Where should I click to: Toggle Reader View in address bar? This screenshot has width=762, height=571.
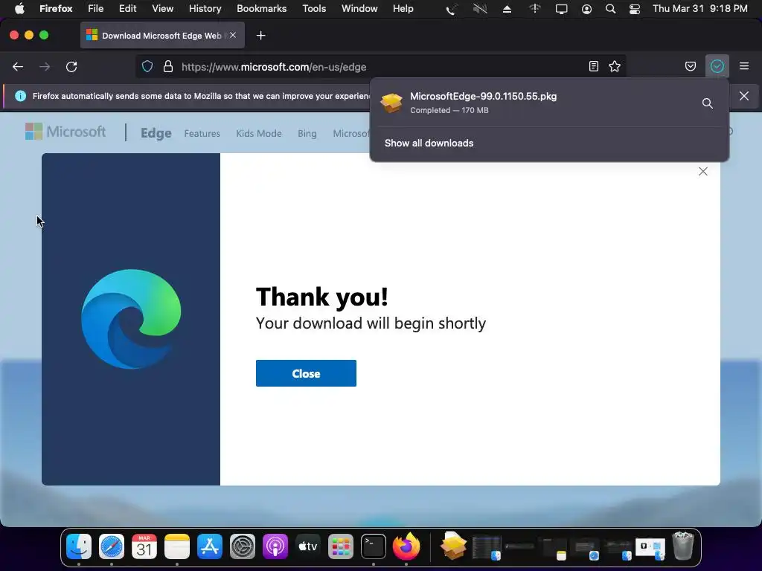tap(593, 66)
